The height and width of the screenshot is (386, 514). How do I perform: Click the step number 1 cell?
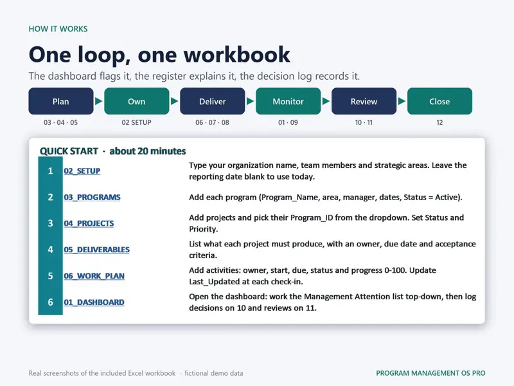coord(51,170)
